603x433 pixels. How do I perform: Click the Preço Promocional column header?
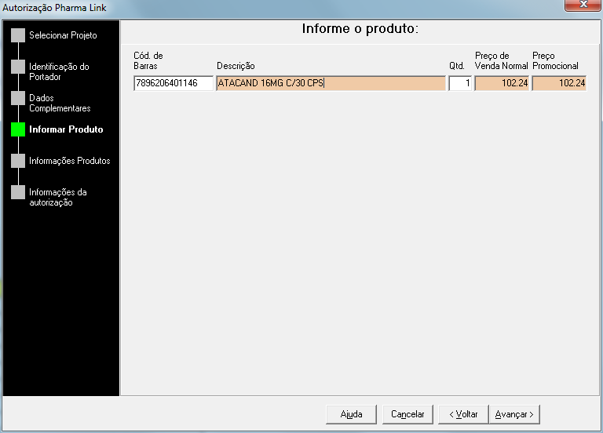click(555, 60)
